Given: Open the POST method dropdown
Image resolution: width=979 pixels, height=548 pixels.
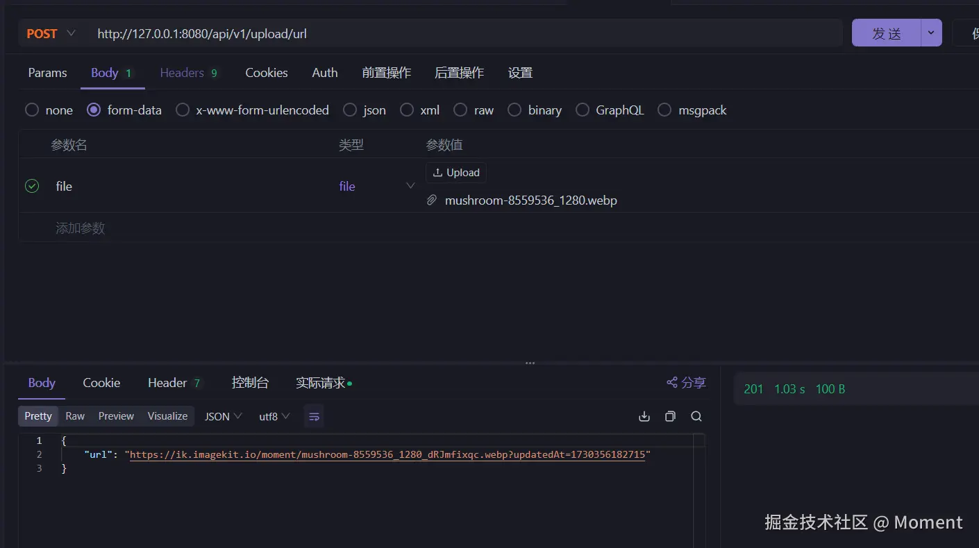Looking at the screenshot, I should 51,33.
